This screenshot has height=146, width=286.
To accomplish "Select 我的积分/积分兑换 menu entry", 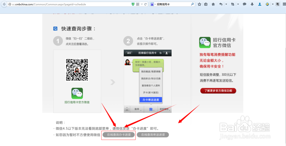I will (x=151, y=78).
